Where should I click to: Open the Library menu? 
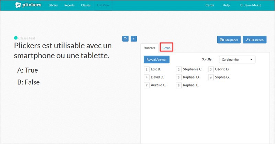53,5
